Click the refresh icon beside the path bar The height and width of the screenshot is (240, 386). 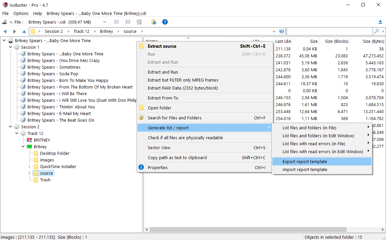282,31
